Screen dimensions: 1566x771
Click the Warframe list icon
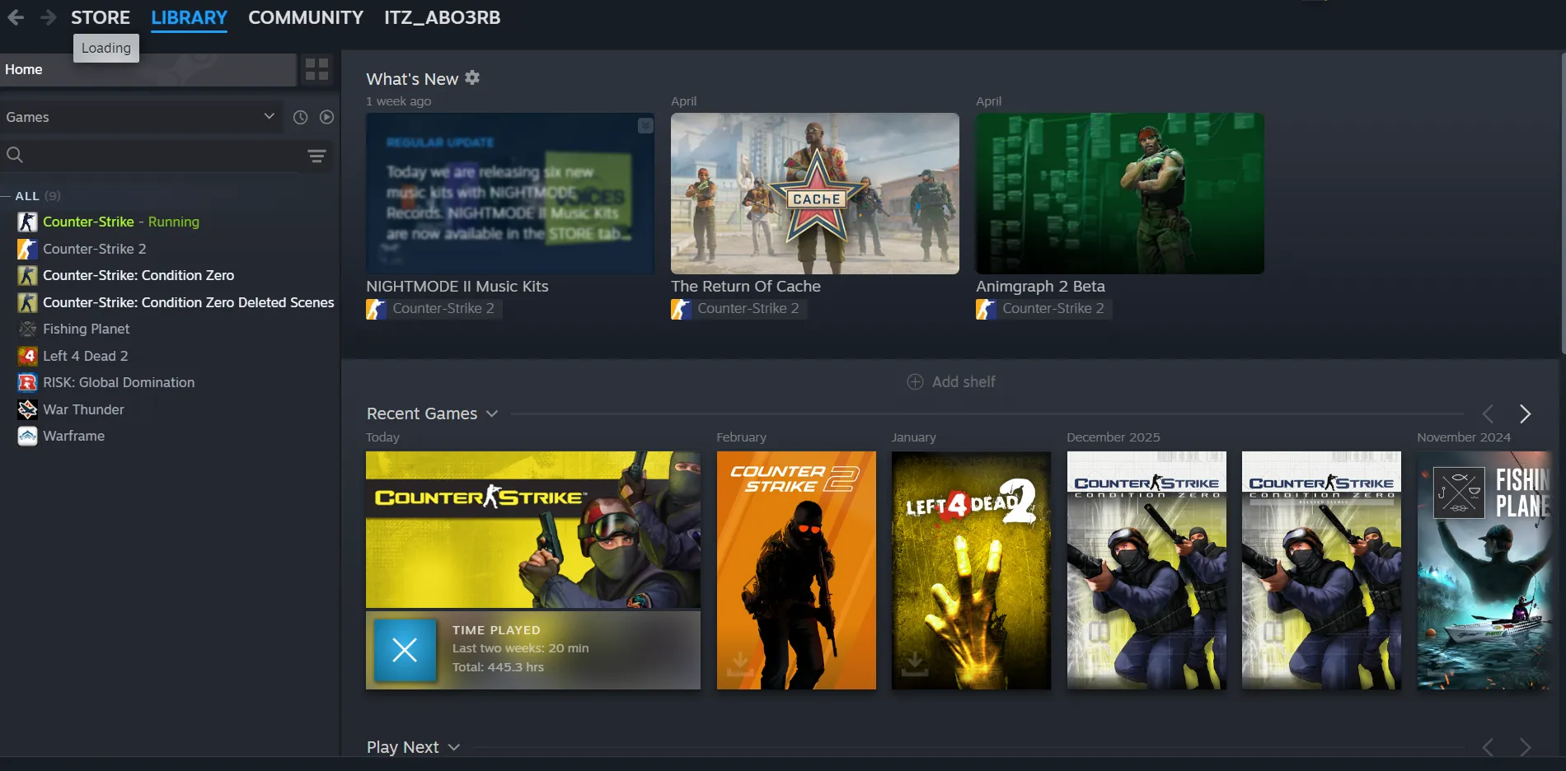(x=28, y=436)
